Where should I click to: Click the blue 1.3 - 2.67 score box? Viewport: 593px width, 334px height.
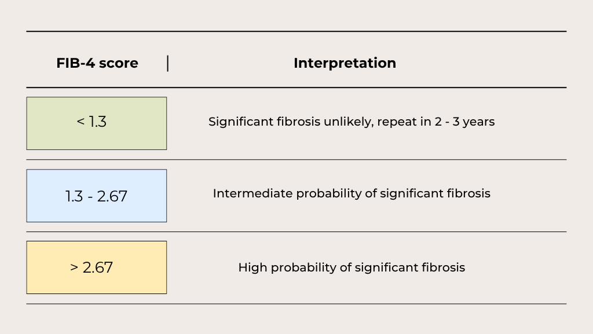pyautogui.click(x=97, y=196)
